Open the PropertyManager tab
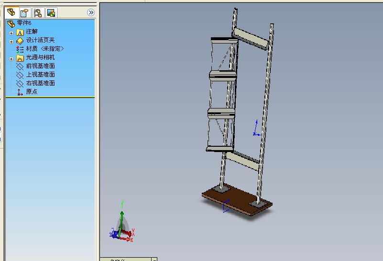 tap(25, 13)
